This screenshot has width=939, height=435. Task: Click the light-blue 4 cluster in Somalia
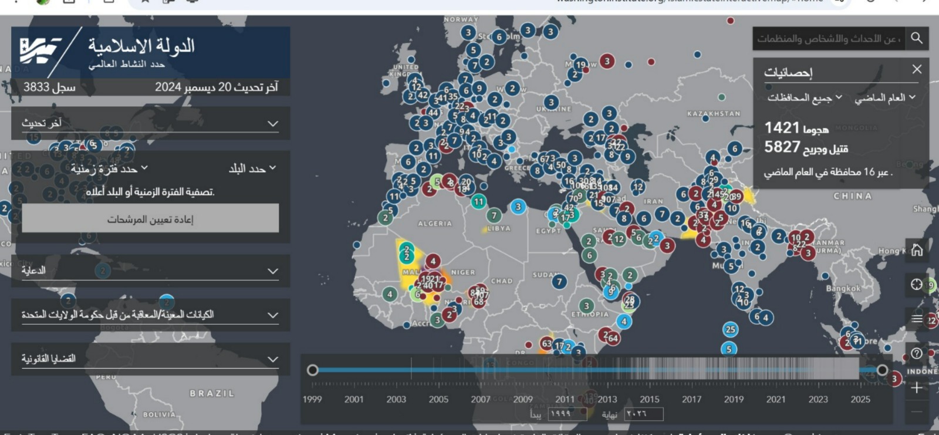point(624,321)
